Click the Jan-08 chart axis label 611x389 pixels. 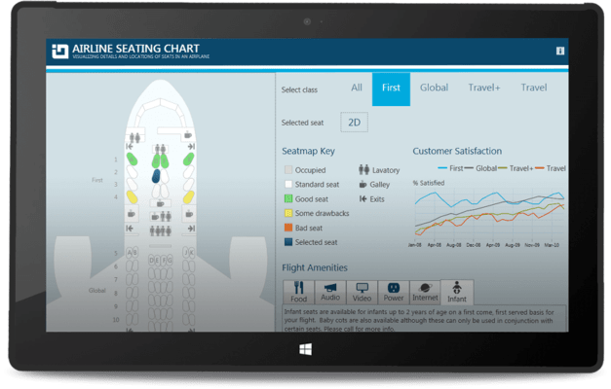point(414,245)
